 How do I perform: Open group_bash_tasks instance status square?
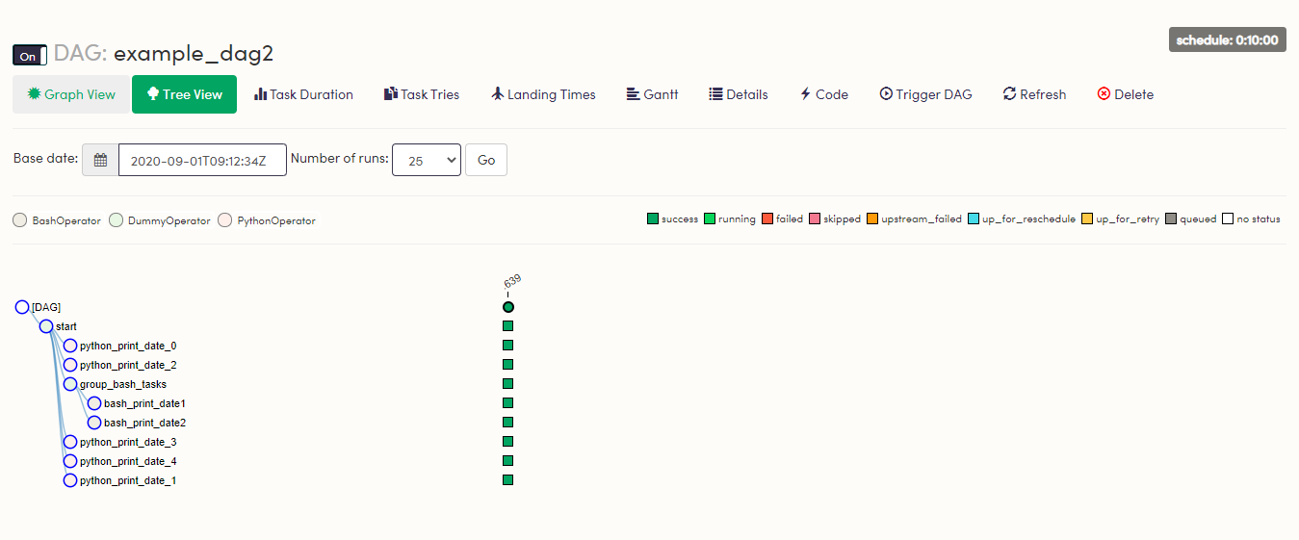(508, 384)
